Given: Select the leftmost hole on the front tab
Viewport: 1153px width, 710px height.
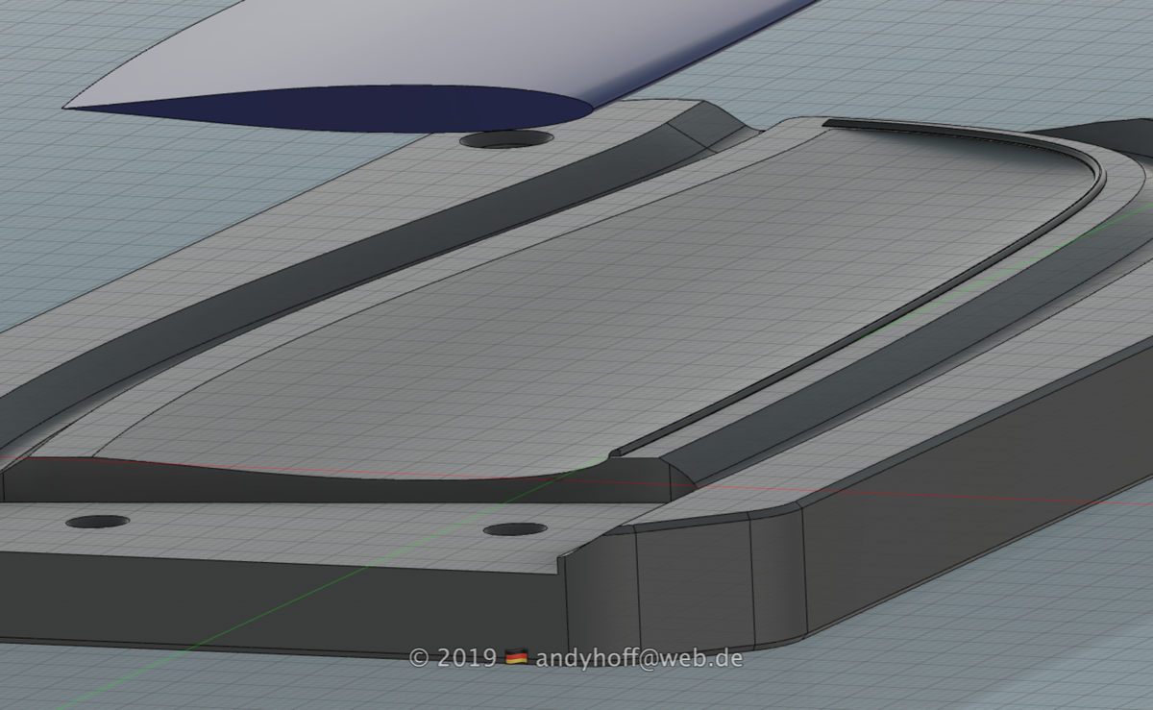Looking at the screenshot, I should (97, 522).
